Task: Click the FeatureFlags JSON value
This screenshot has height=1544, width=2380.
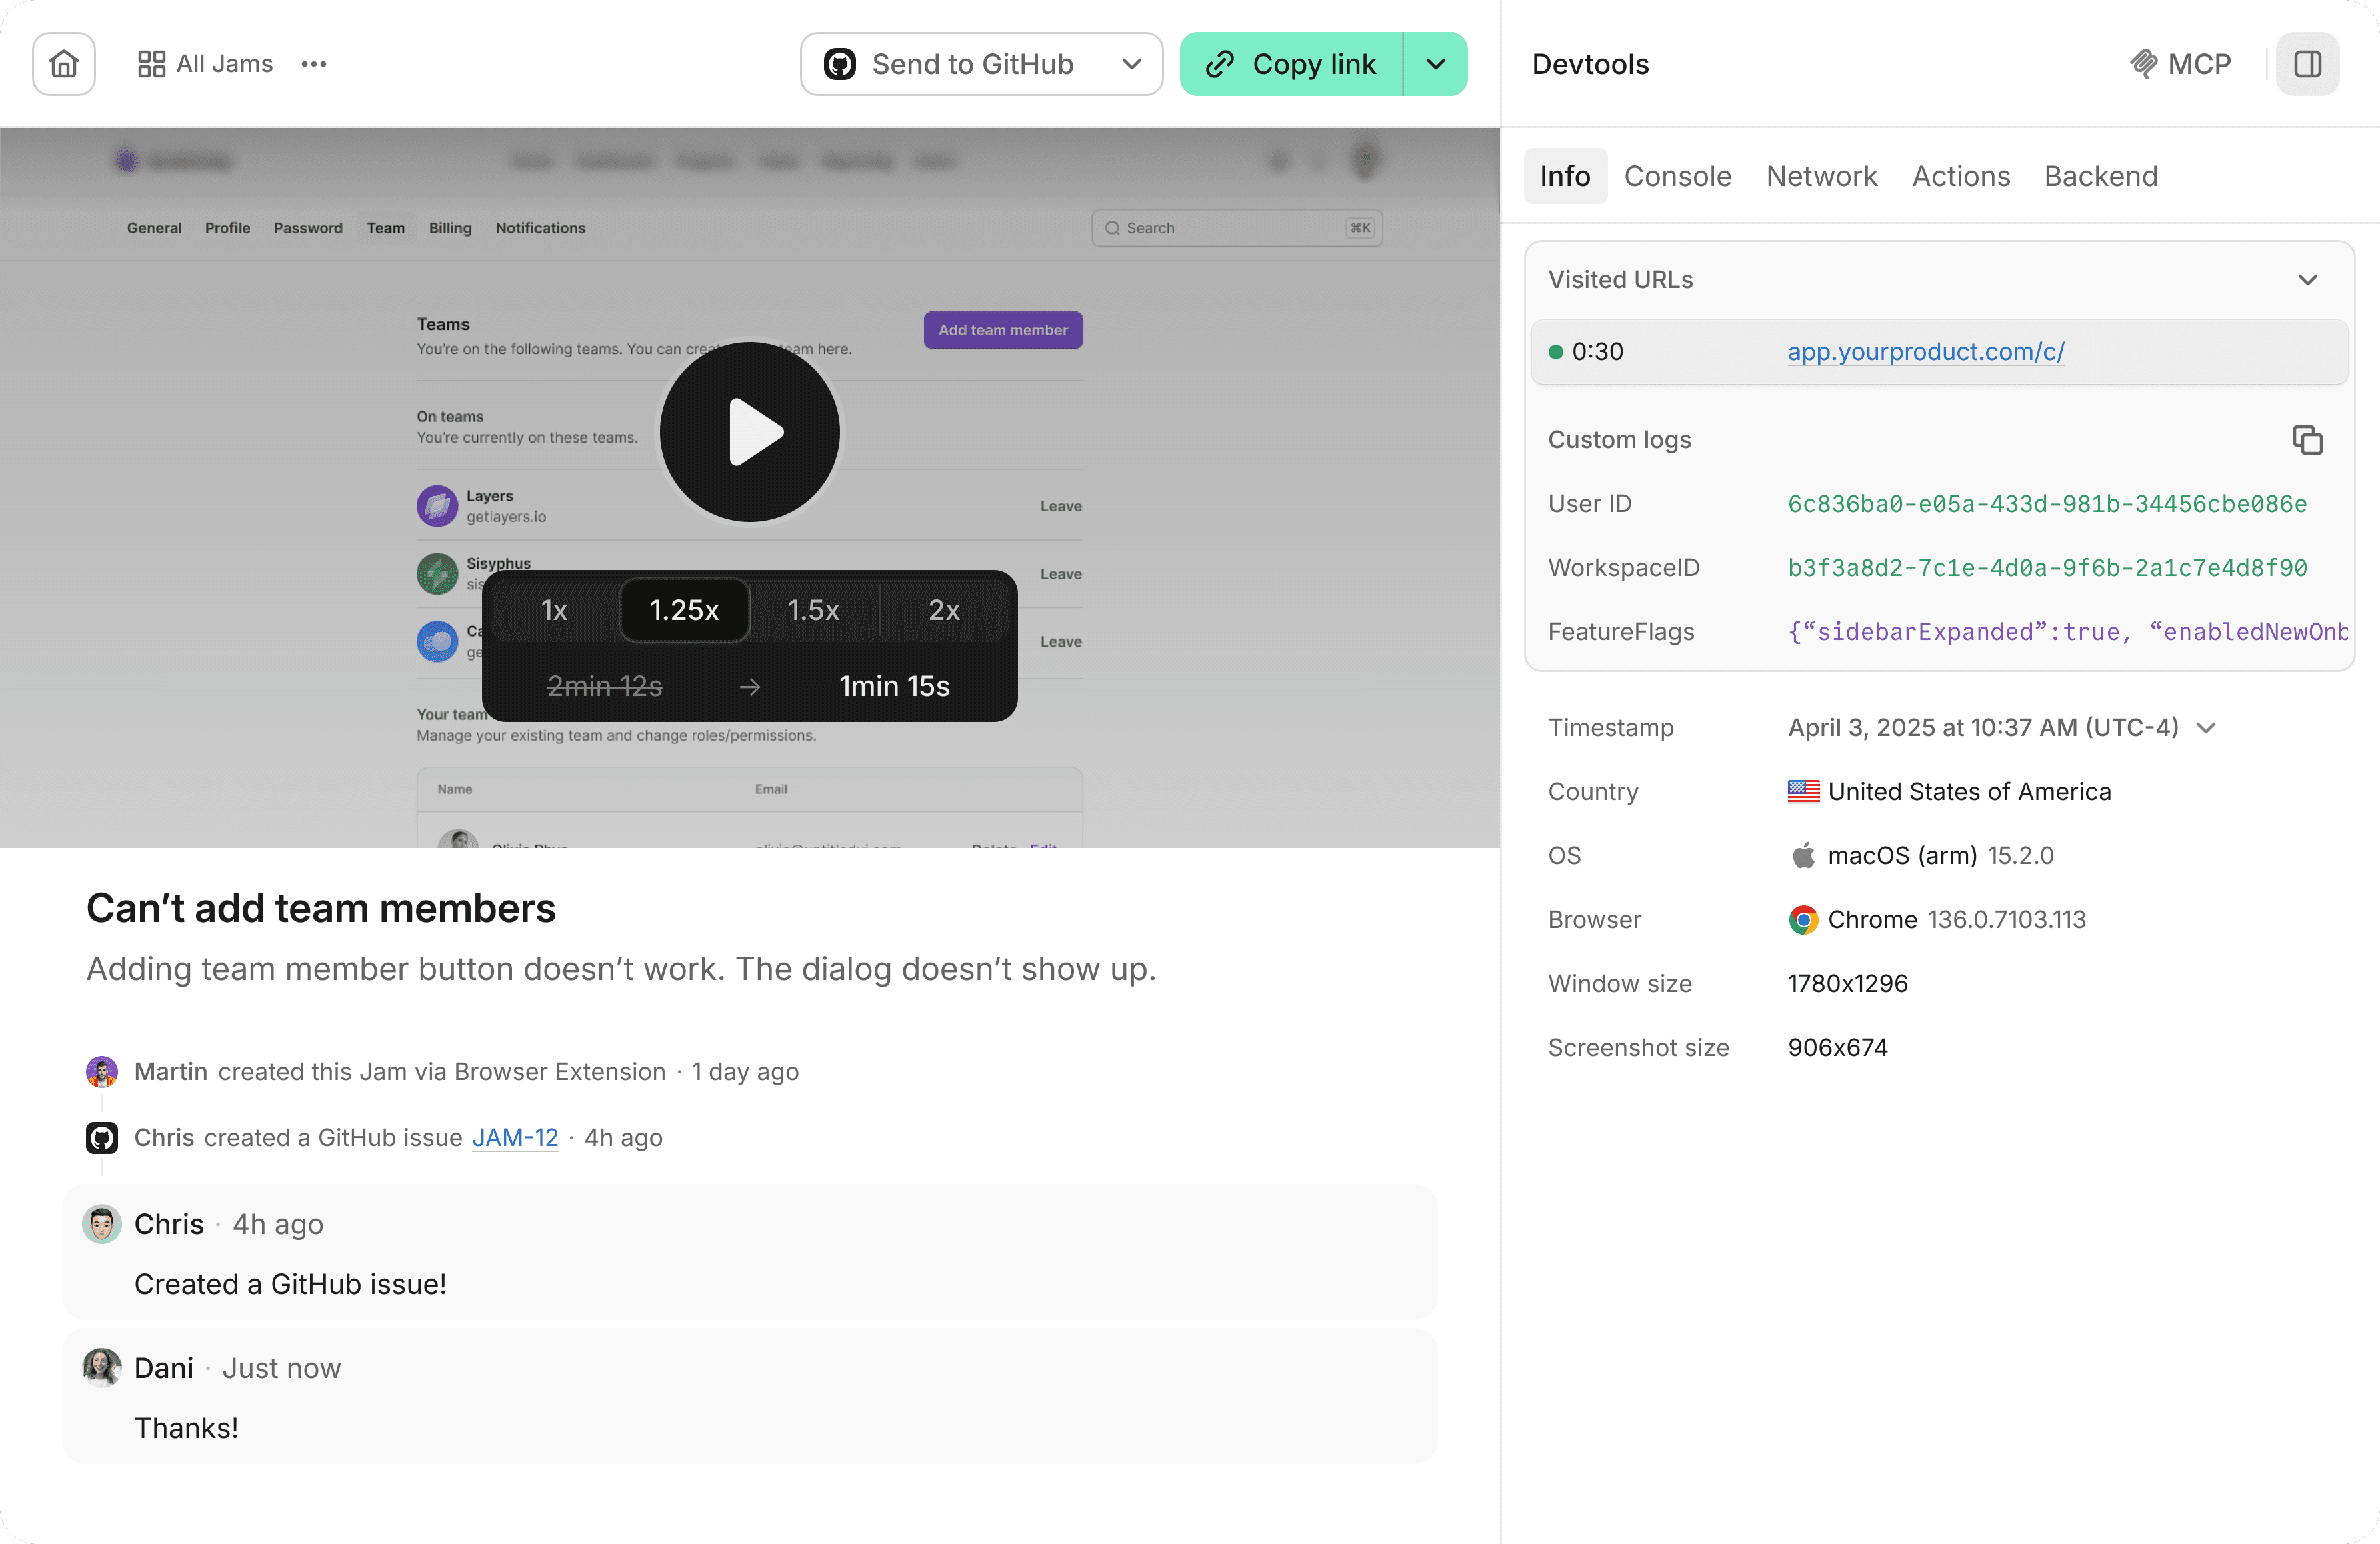Action: (2067, 632)
